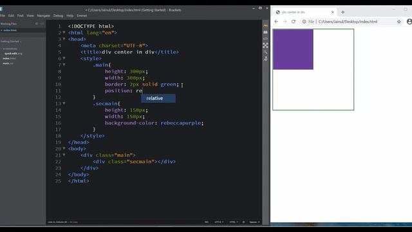
Task: Open the Emmet menu in Brackets
Action: (x=82, y=15)
